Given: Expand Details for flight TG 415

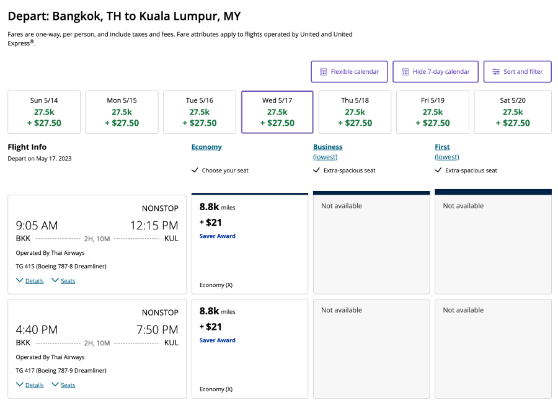Looking at the screenshot, I should 30,281.
